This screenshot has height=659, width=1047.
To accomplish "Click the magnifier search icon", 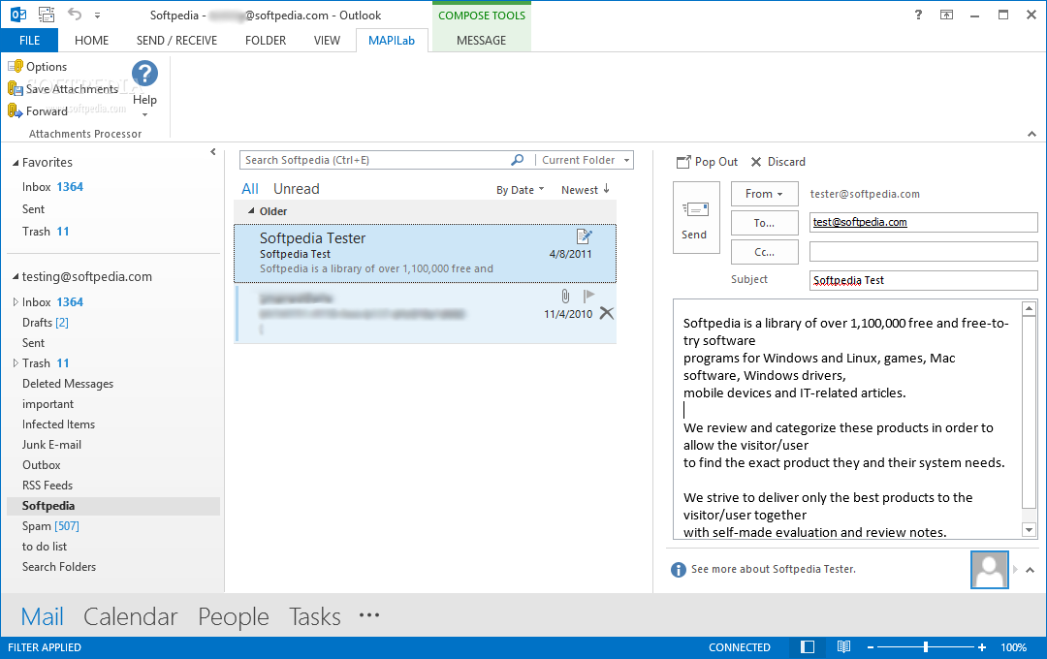I will [518, 160].
